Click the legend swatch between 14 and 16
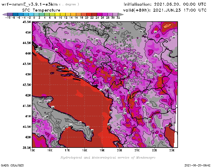216x167 pixels. pos(73,14)
